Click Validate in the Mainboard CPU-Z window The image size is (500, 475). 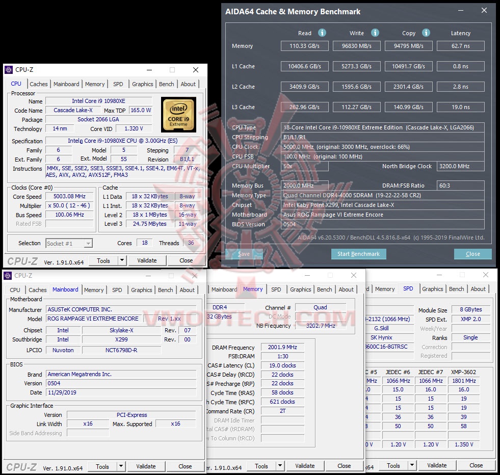pos(146,466)
